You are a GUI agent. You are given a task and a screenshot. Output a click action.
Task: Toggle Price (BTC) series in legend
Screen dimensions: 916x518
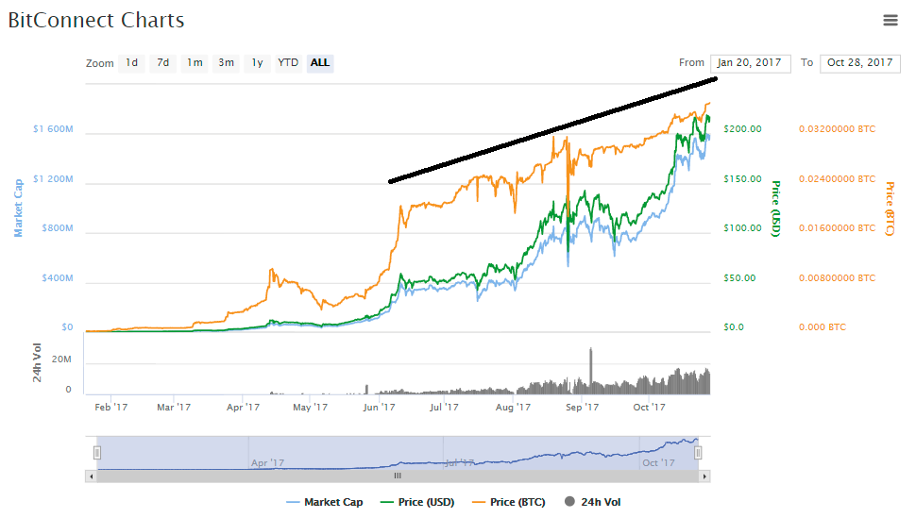click(x=509, y=502)
